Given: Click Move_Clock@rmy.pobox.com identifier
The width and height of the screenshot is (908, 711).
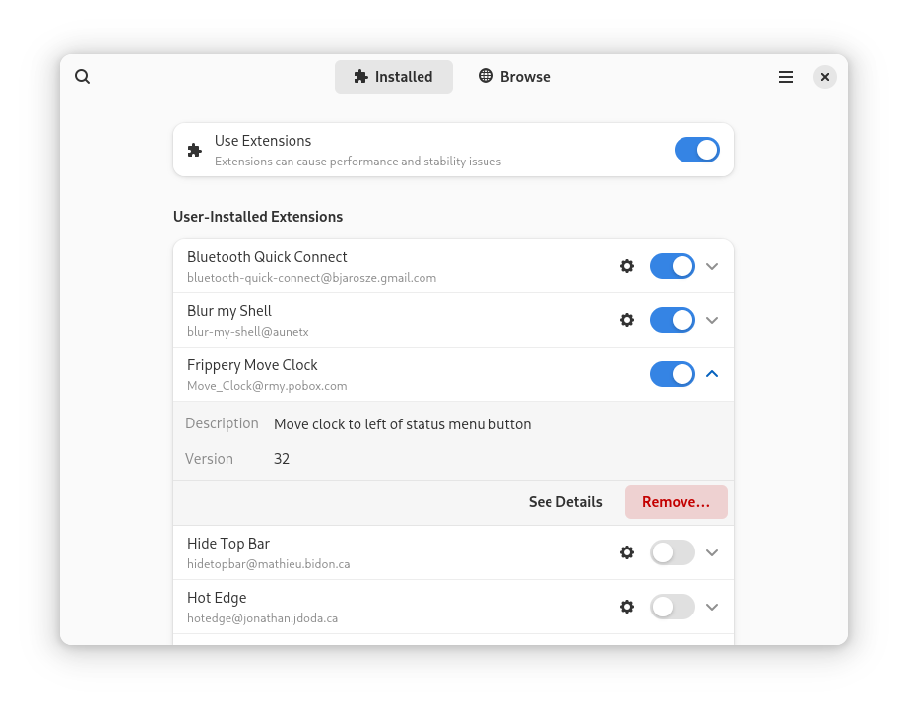Looking at the screenshot, I should (267, 386).
